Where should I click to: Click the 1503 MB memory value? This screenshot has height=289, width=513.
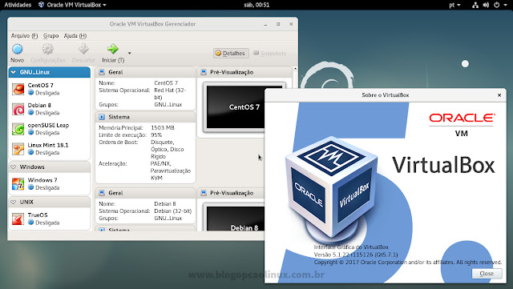[163, 128]
